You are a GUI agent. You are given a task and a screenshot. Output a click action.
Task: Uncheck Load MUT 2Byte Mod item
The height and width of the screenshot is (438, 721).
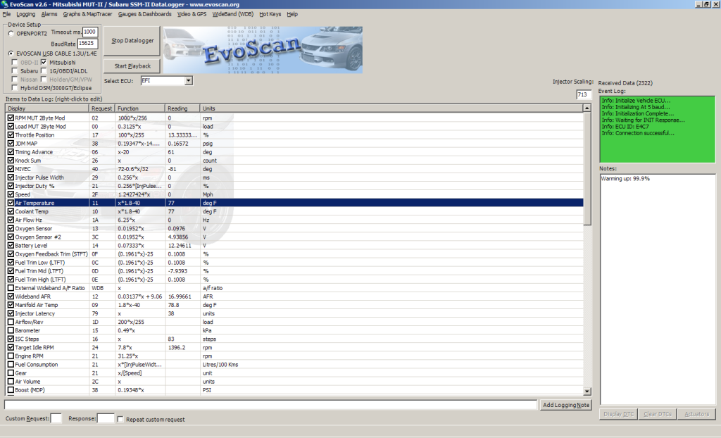[11, 127]
